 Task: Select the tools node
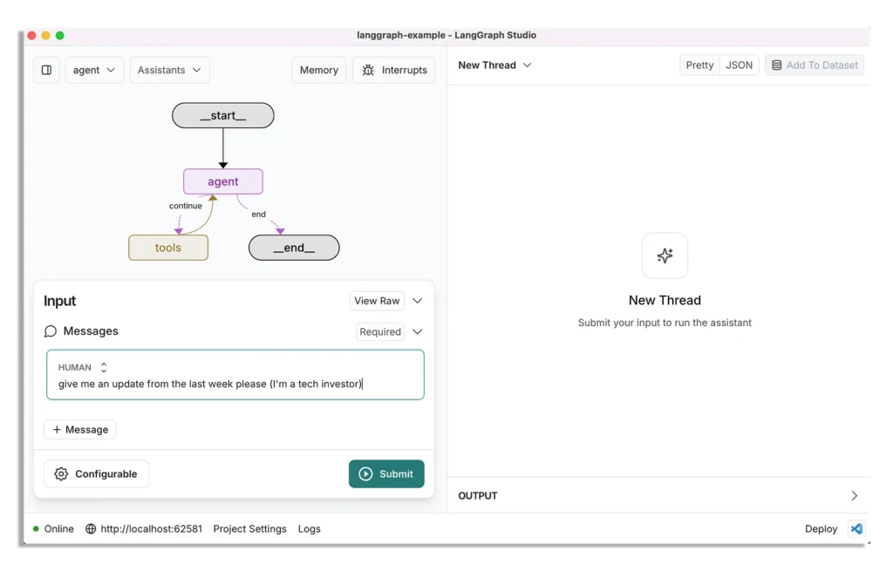(168, 248)
